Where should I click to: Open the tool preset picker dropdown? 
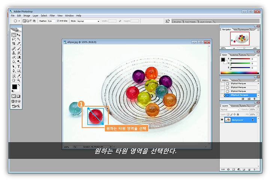(19, 21)
